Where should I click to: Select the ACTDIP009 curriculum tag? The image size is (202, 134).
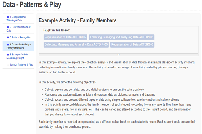pyautogui.click(x=76, y=45)
